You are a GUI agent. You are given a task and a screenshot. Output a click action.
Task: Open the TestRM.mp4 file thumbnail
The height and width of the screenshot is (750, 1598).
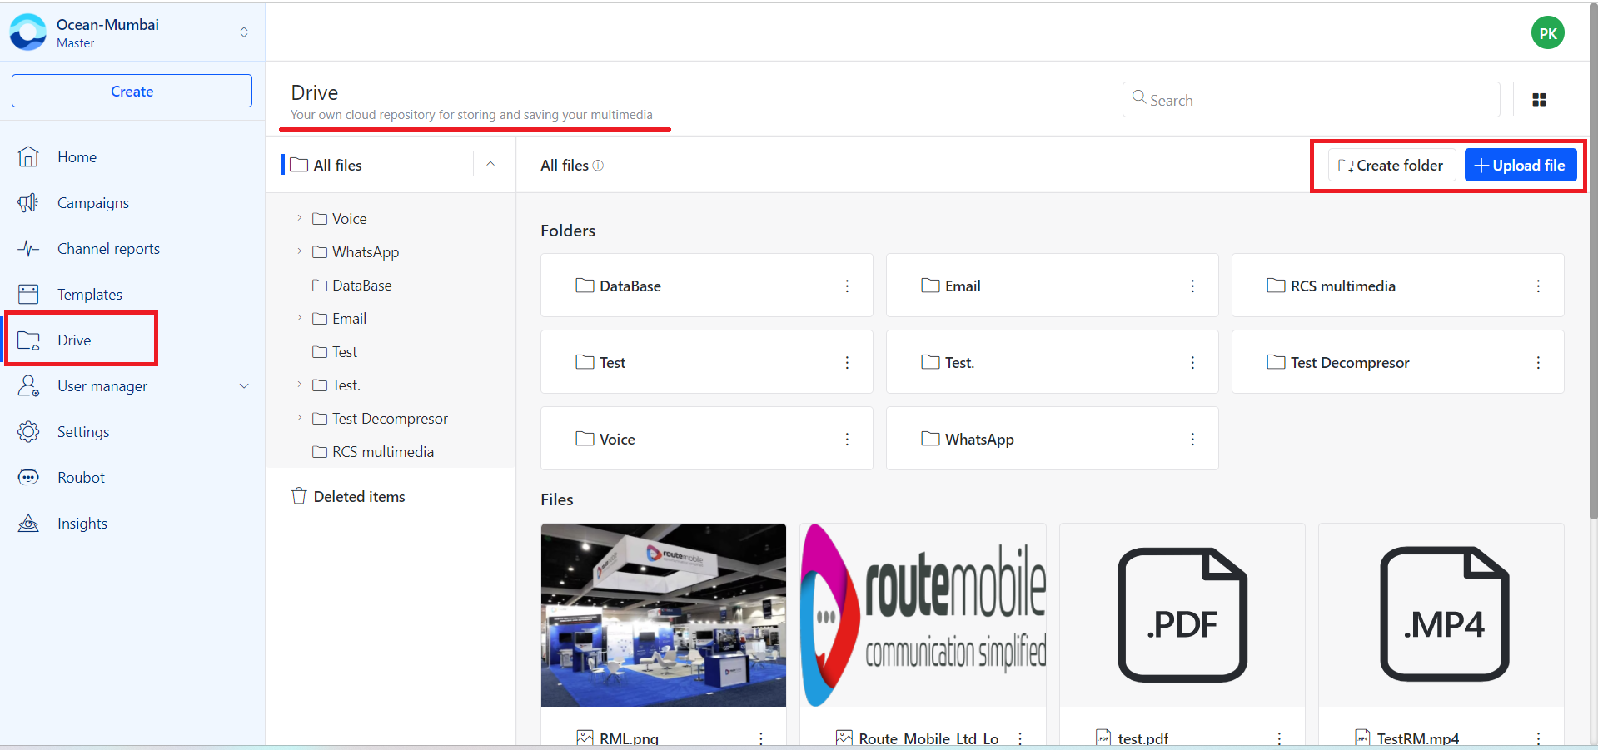click(1441, 615)
